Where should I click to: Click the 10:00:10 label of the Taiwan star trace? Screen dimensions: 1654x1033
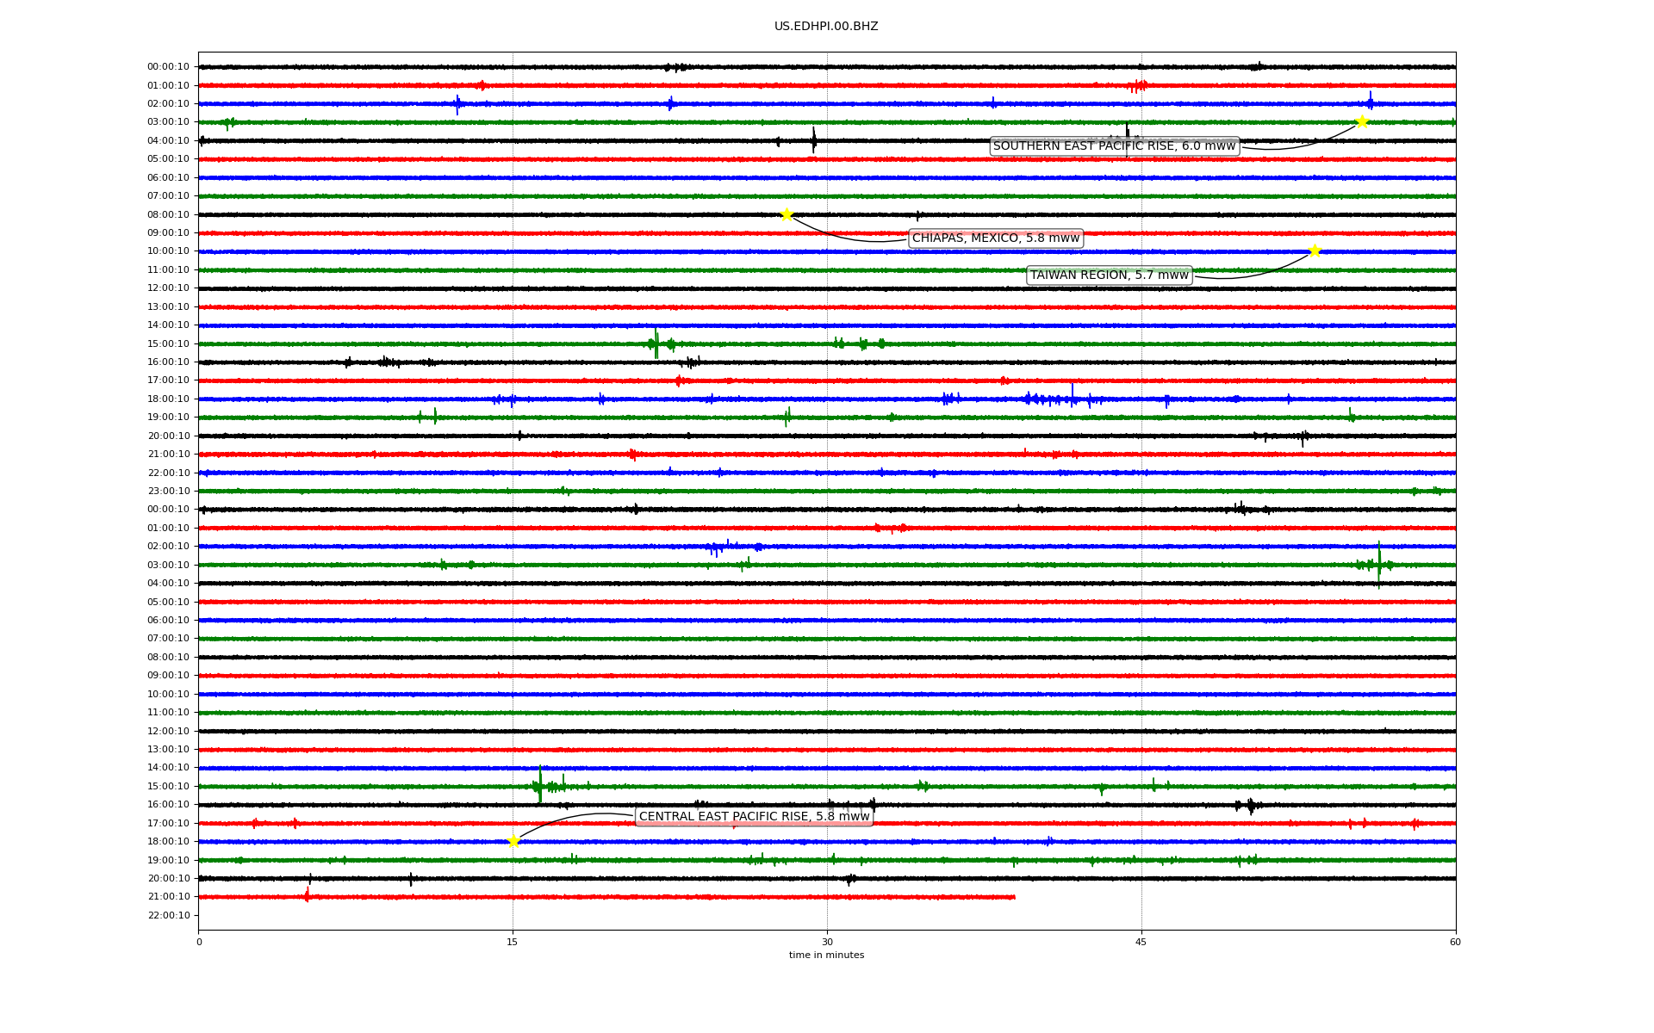coord(168,251)
